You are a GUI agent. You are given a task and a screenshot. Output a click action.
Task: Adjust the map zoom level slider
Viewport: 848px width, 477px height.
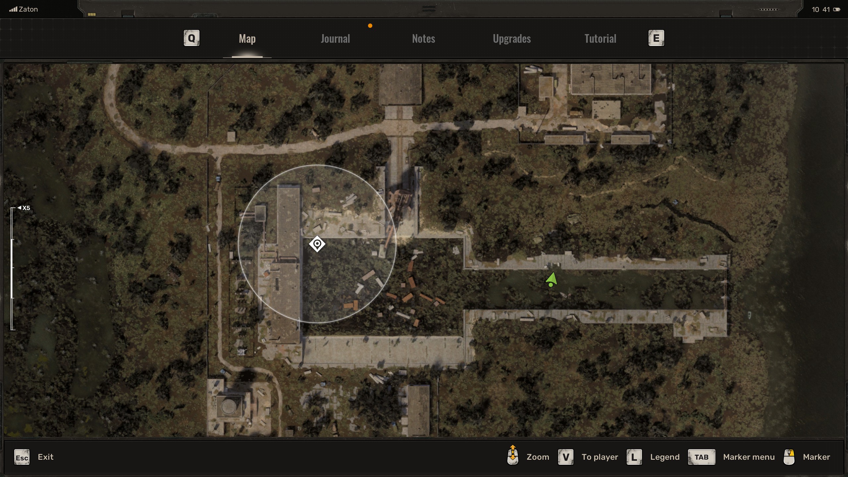pos(13,269)
